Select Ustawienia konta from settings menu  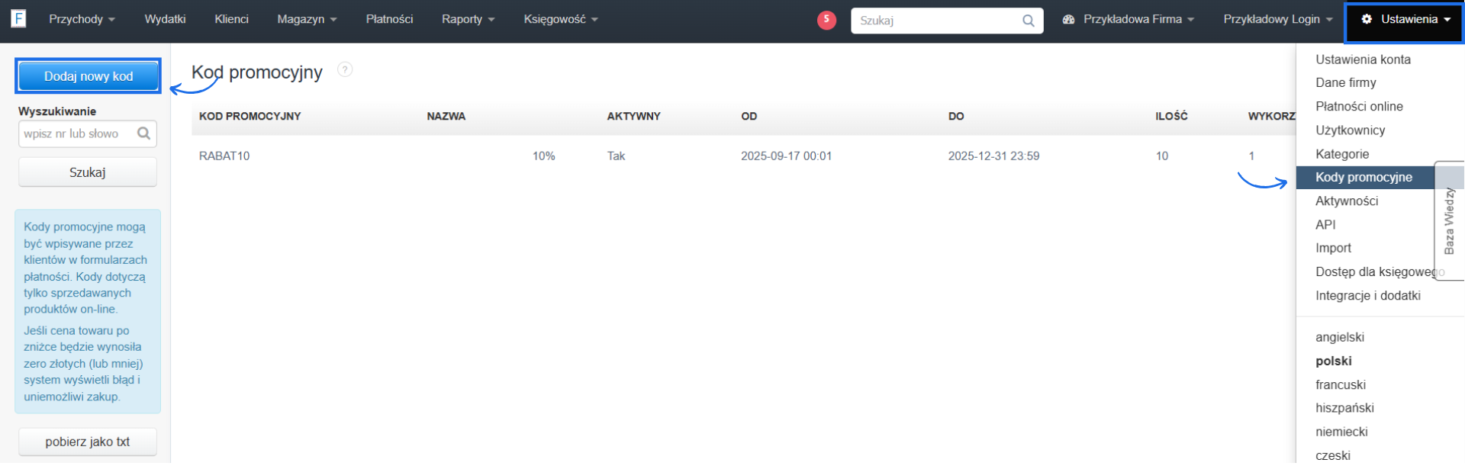tap(1363, 59)
